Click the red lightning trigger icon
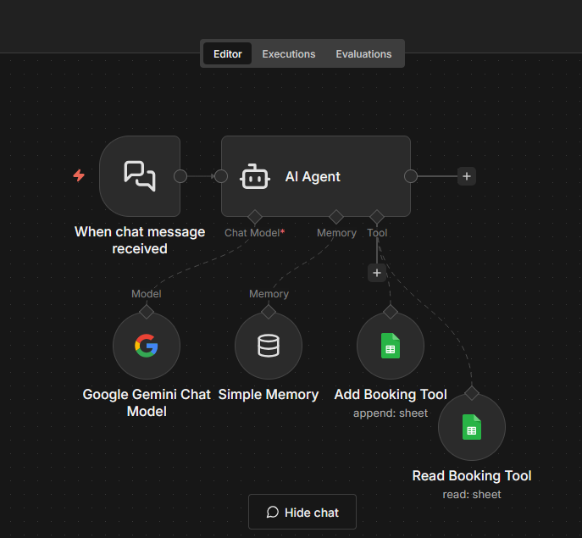 79,175
